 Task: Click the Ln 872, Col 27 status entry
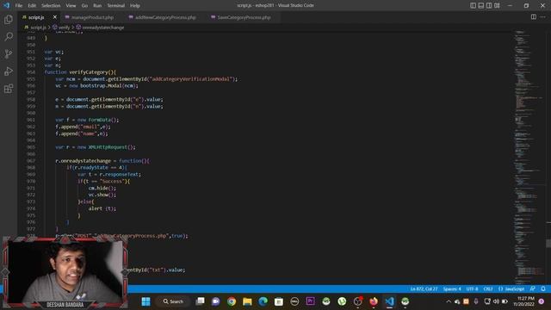pos(424,289)
